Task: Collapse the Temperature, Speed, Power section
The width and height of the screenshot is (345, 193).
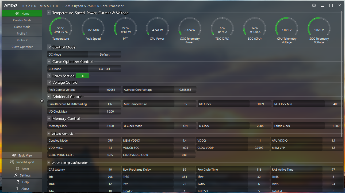Action: (49, 13)
